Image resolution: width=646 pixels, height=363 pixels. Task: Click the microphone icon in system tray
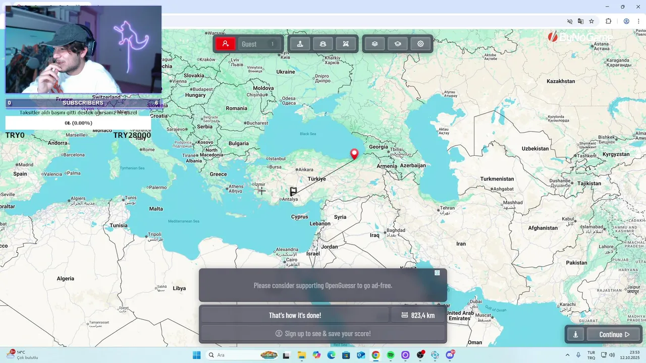coord(578,355)
